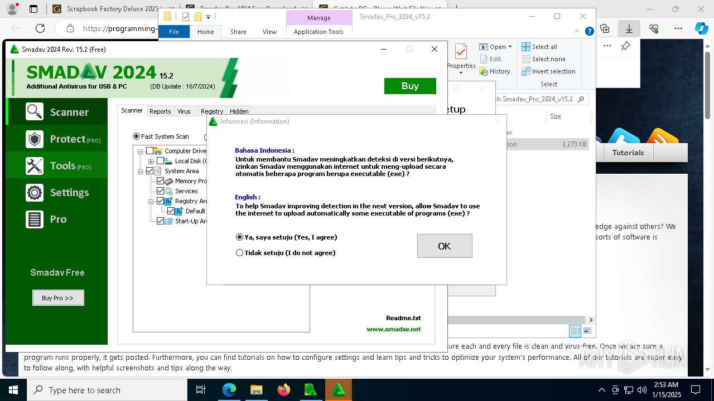
Task: Open the Edge Downloads toolbar icon
Action: pos(629,28)
